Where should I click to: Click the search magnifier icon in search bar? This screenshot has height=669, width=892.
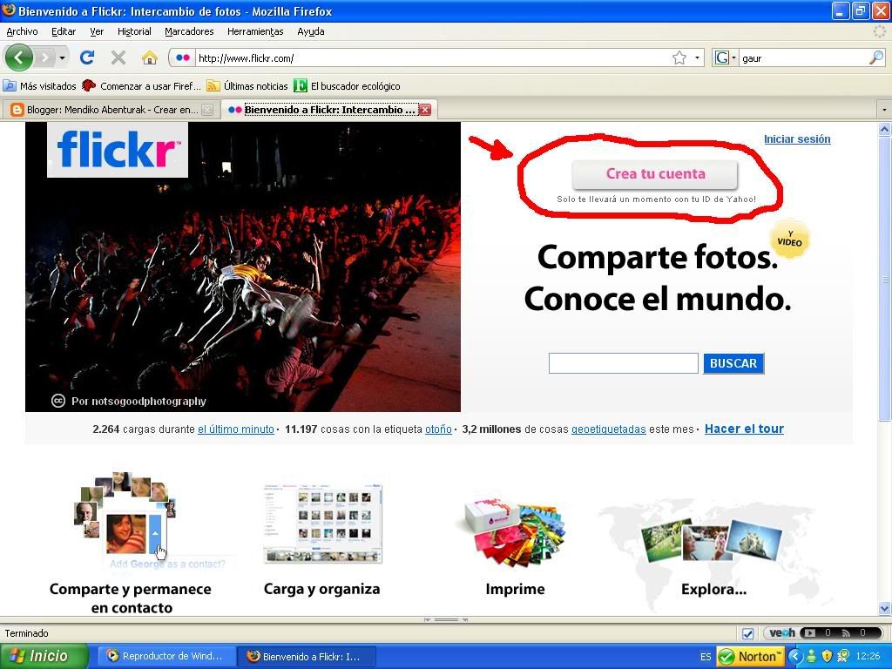point(875,57)
